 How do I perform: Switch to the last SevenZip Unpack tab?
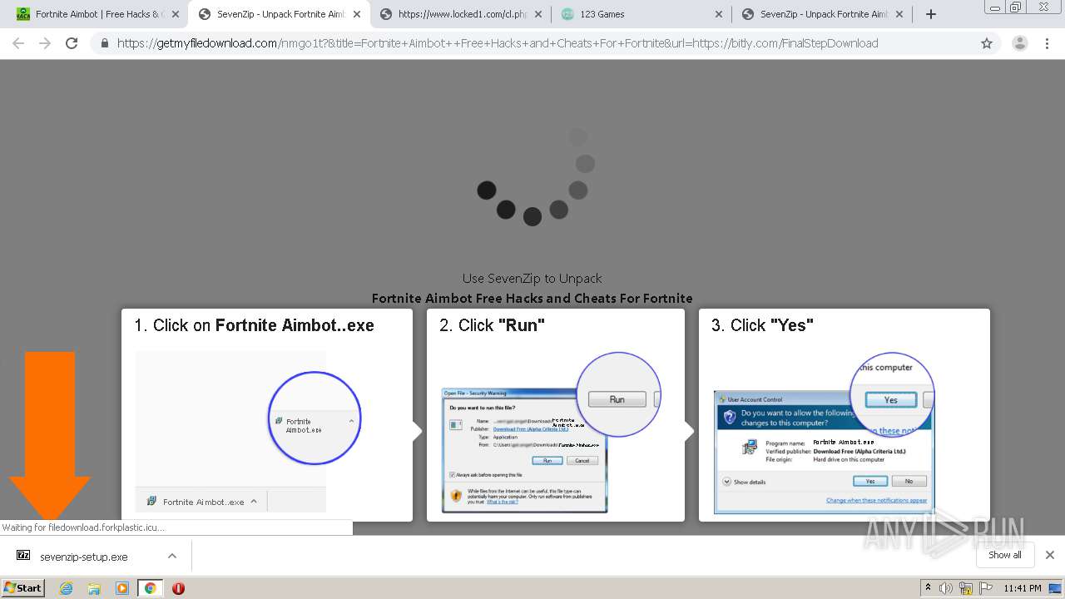[x=823, y=14]
